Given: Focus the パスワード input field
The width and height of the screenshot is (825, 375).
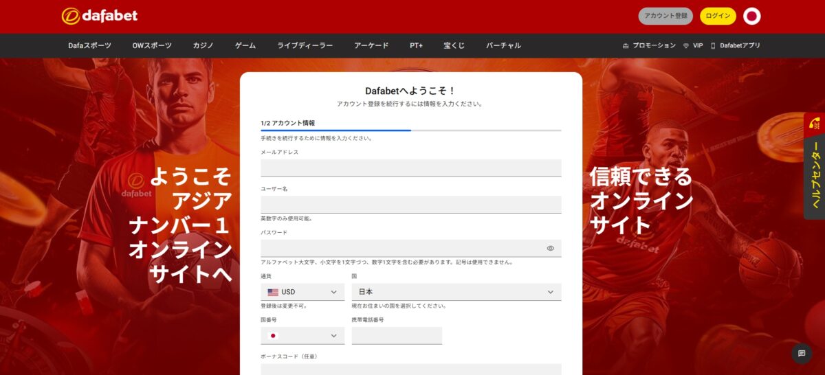Looking at the screenshot, I should tap(411, 248).
